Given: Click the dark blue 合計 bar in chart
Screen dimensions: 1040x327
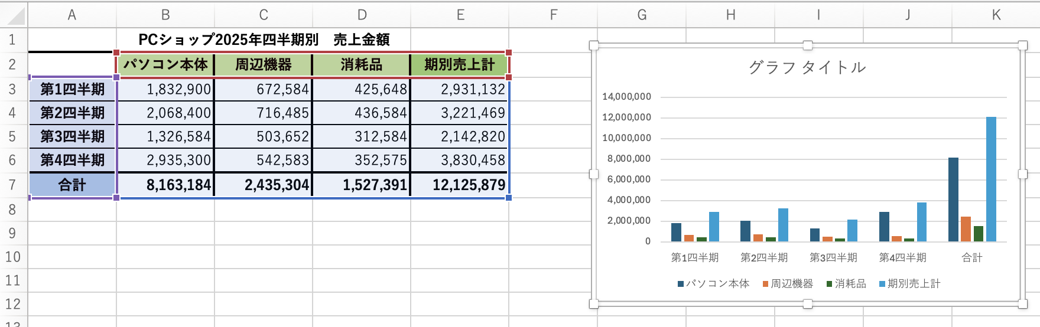Looking at the screenshot, I should [953, 200].
